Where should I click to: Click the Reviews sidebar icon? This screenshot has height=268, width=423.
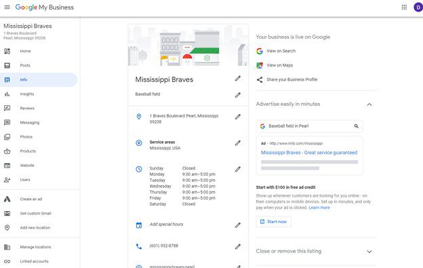point(7,109)
